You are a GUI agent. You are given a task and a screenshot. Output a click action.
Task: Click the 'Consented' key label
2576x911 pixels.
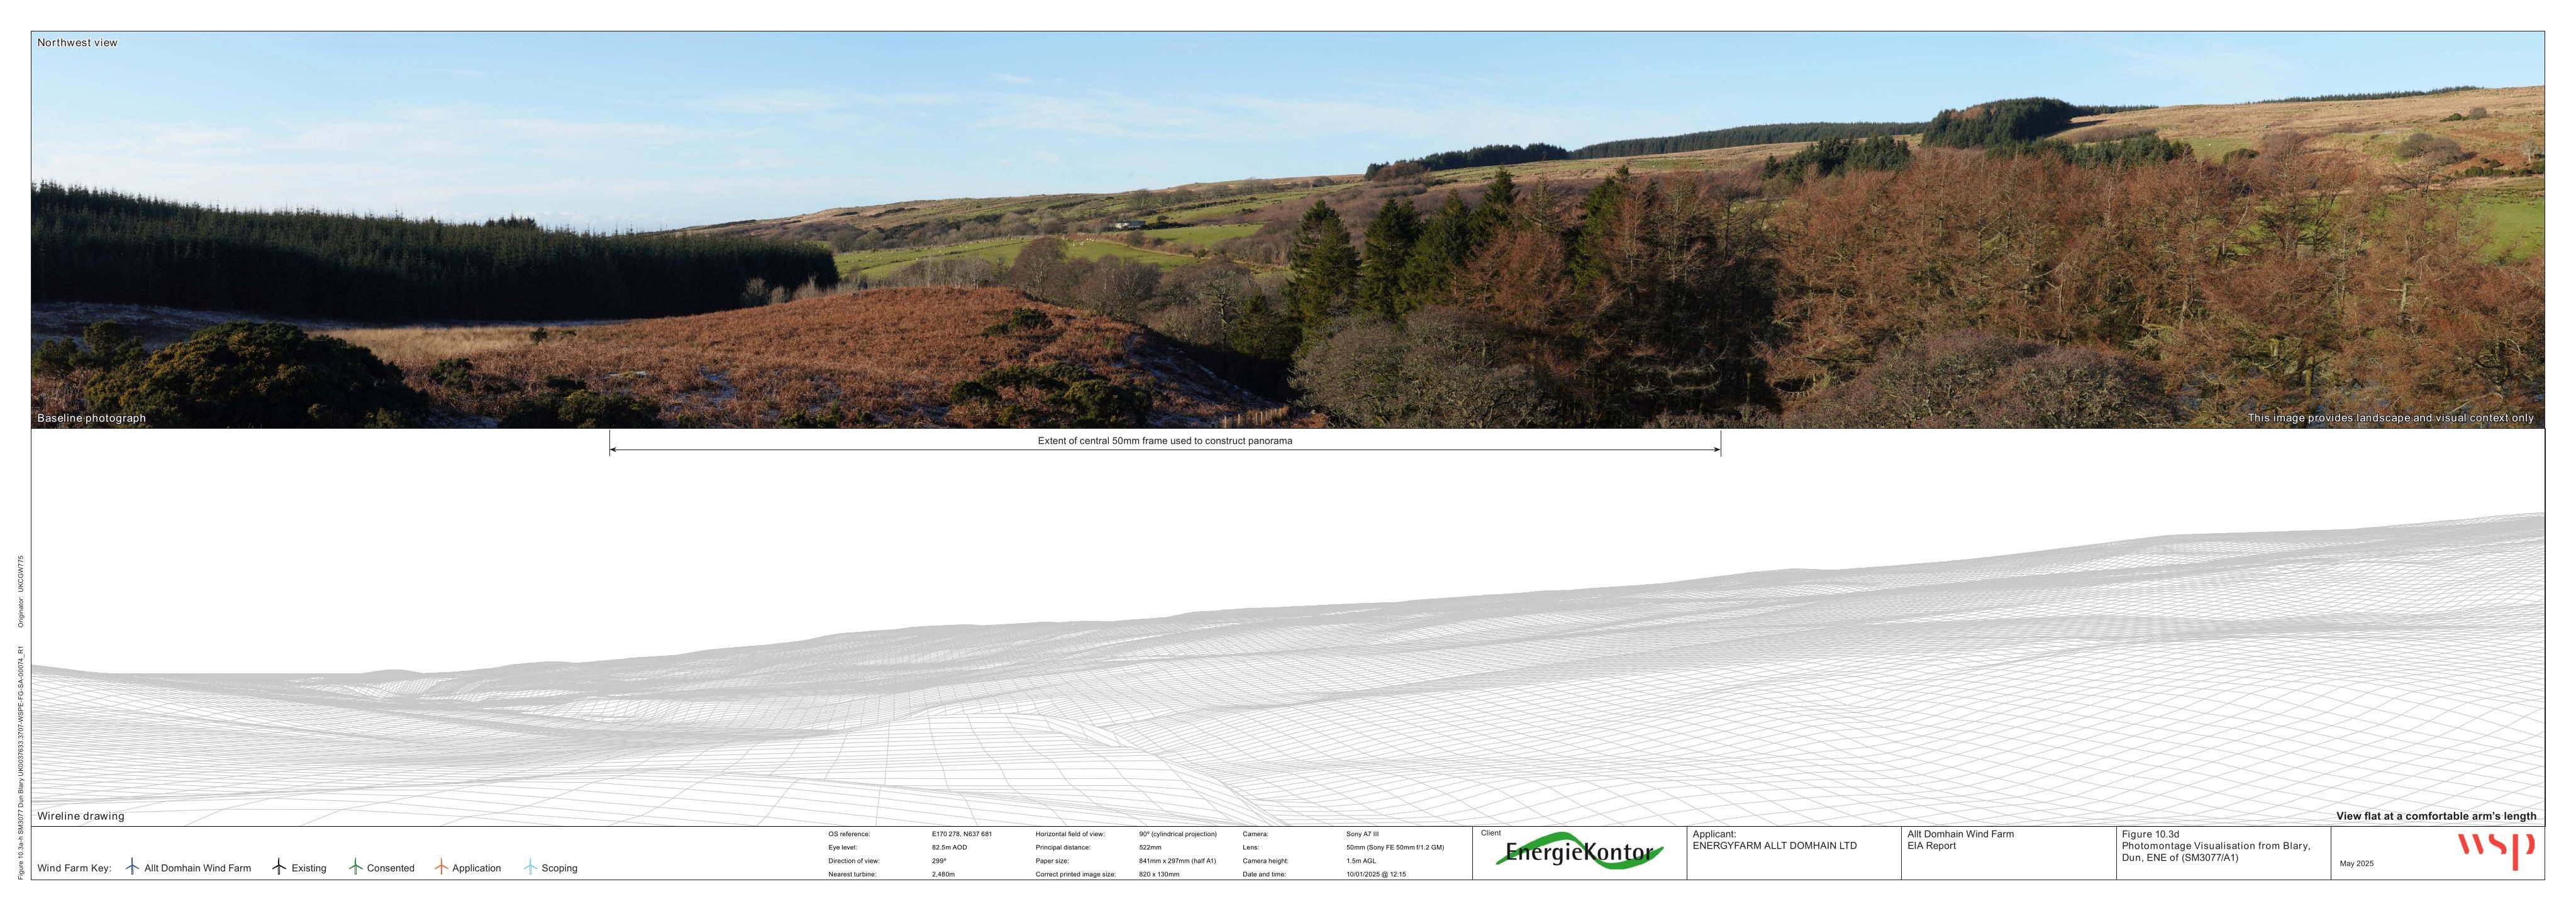point(390,868)
